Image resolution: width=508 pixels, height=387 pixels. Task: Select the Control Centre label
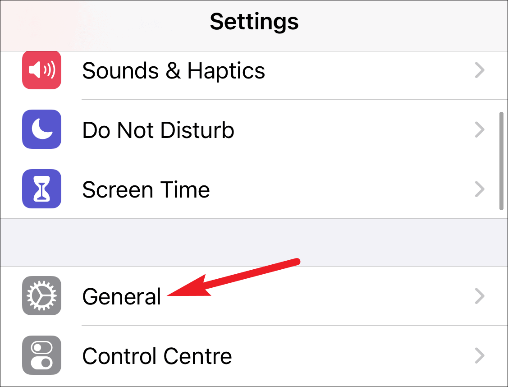(157, 356)
